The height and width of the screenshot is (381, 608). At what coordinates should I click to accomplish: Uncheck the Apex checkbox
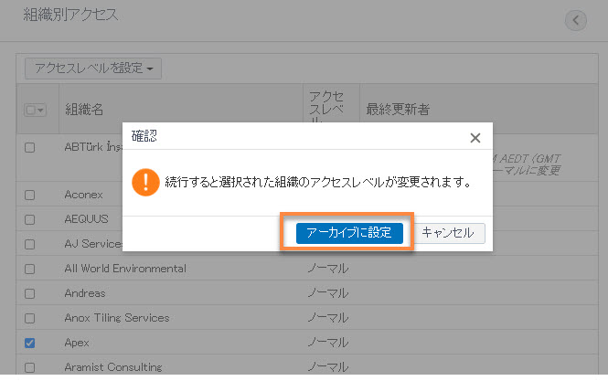click(30, 343)
